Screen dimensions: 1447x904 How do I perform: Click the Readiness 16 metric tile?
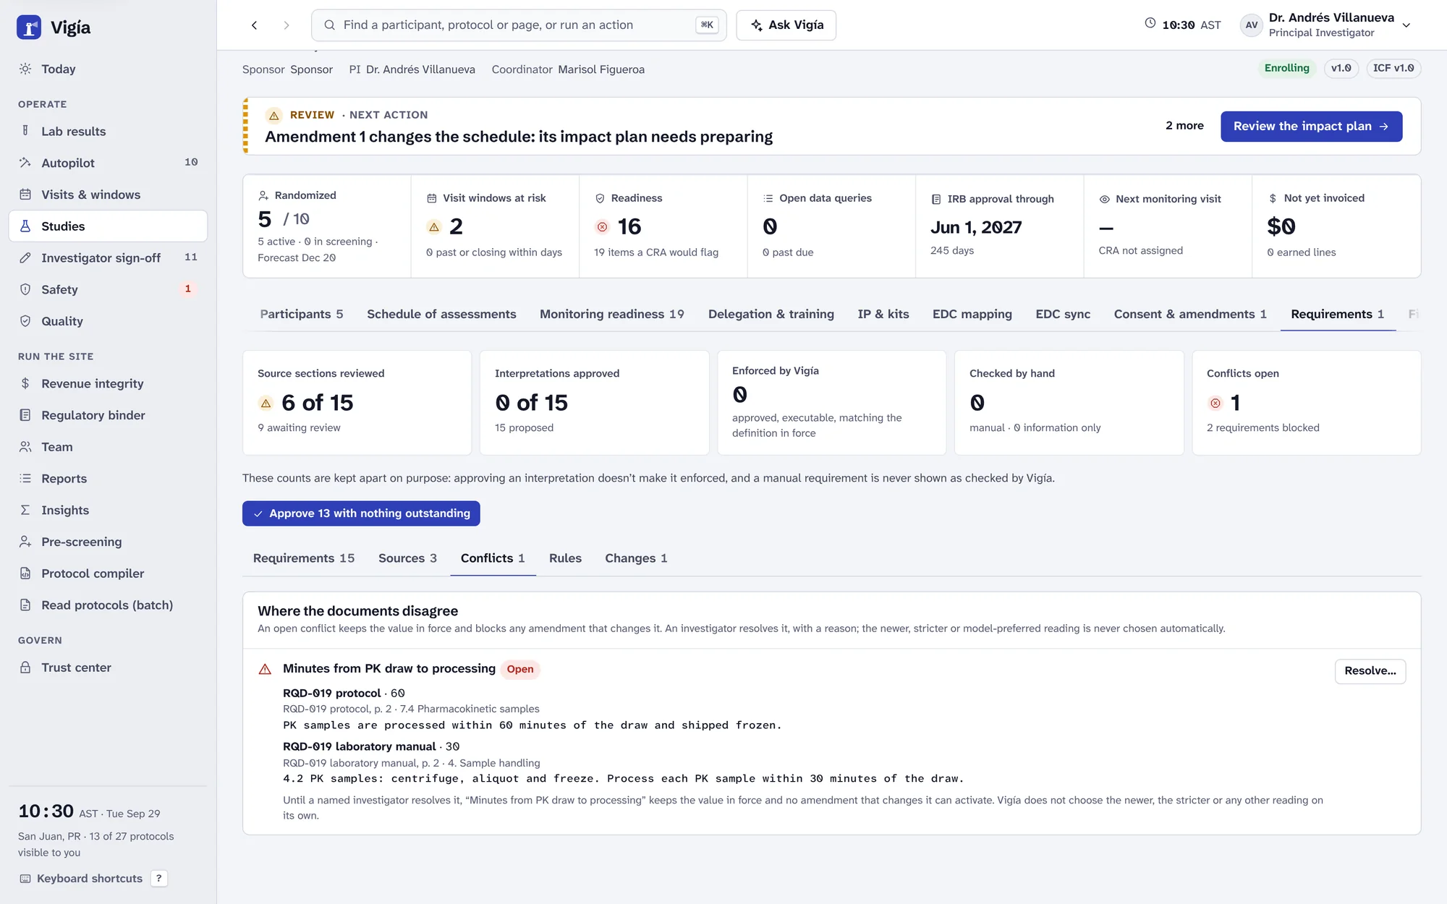pos(663,226)
